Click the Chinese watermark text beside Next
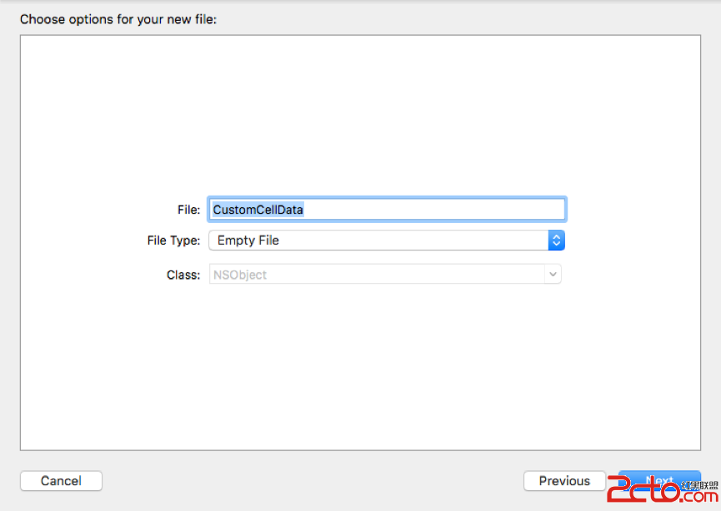The image size is (721, 511). point(698,484)
